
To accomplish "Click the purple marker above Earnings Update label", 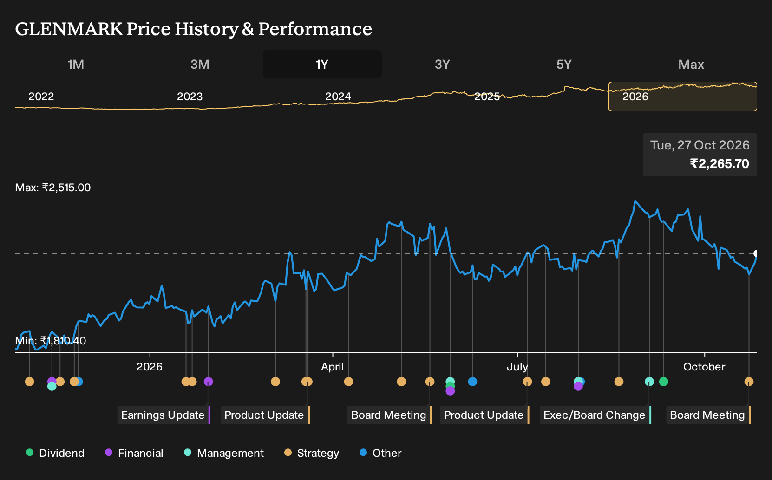I will [x=209, y=382].
